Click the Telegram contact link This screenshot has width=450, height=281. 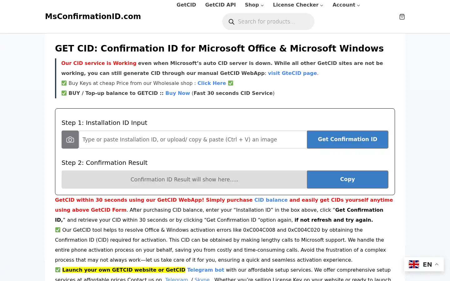point(177,279)
